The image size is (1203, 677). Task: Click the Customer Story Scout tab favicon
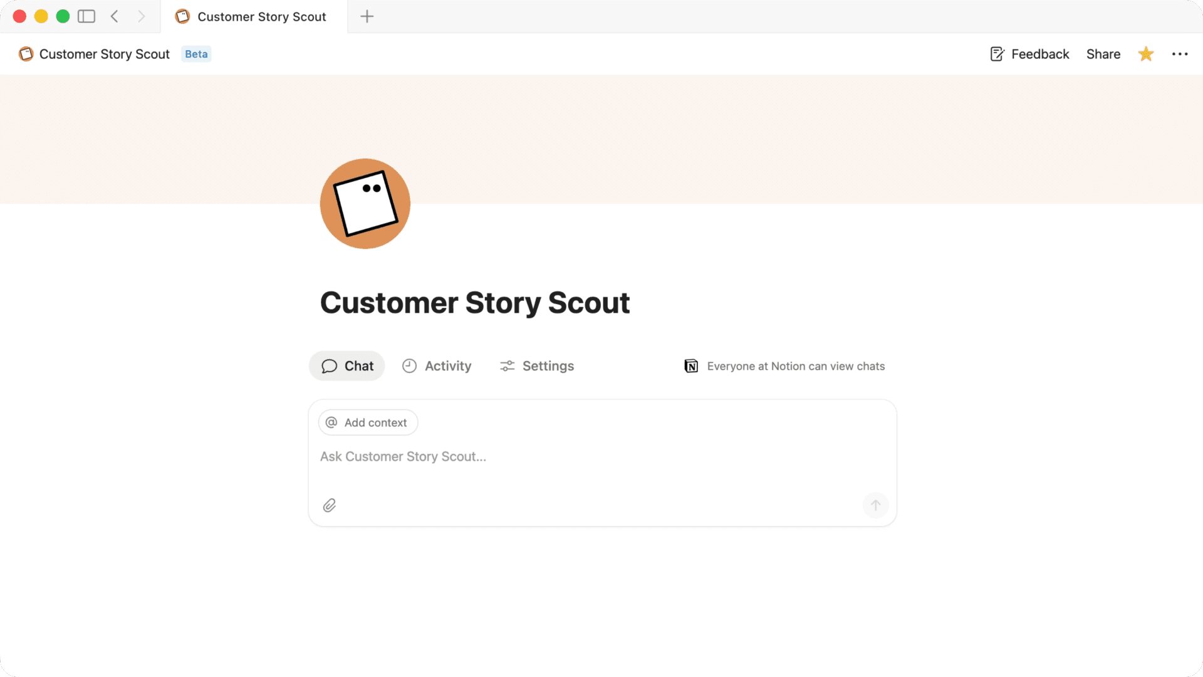182,16
